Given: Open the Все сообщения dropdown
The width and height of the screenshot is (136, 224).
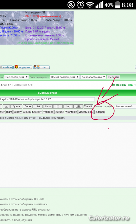Looking at the screenshot, I should 16,77.
